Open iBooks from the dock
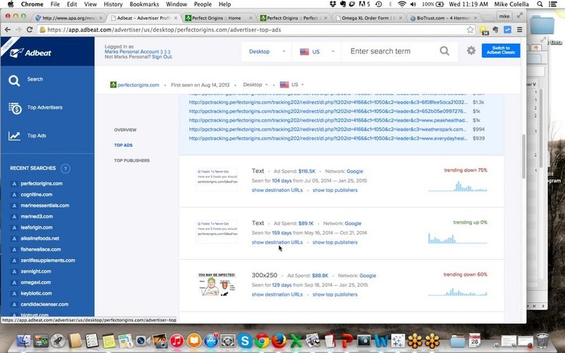Viewport: 565px width, 353px height. [194, 340]
